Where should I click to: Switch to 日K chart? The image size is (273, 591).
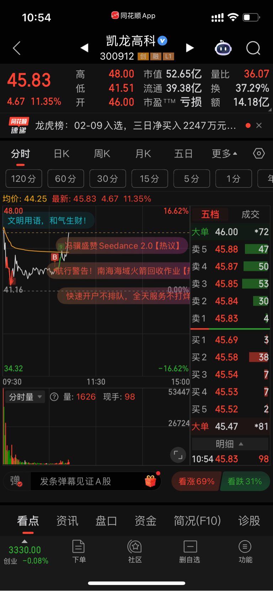click(61, 154)
